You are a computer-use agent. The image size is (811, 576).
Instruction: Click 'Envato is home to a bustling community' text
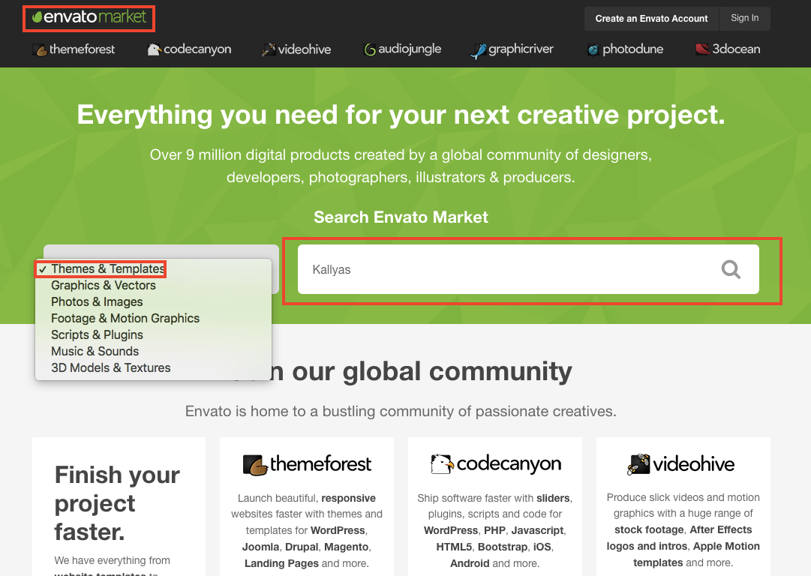tap(401, 412)
